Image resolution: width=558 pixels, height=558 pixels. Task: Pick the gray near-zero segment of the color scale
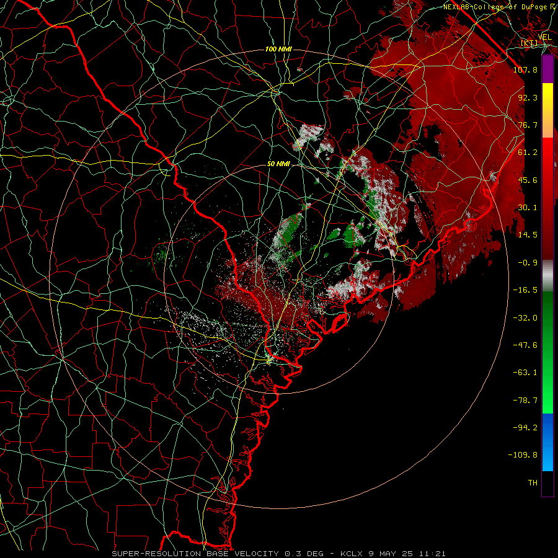point(547,276)
